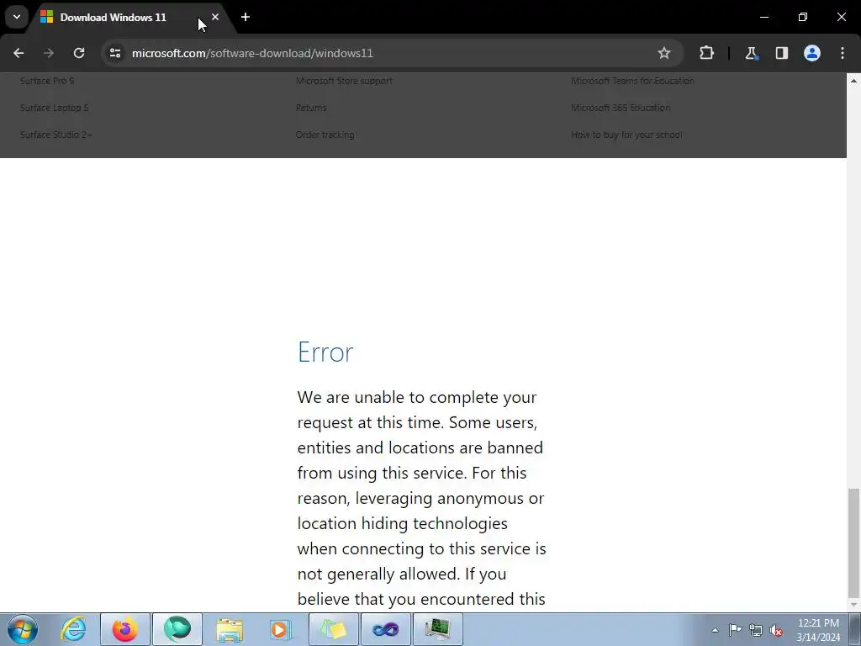The image size is (861, 646).
Task: Open How to buy for your school link
Action: click(626, 135)
